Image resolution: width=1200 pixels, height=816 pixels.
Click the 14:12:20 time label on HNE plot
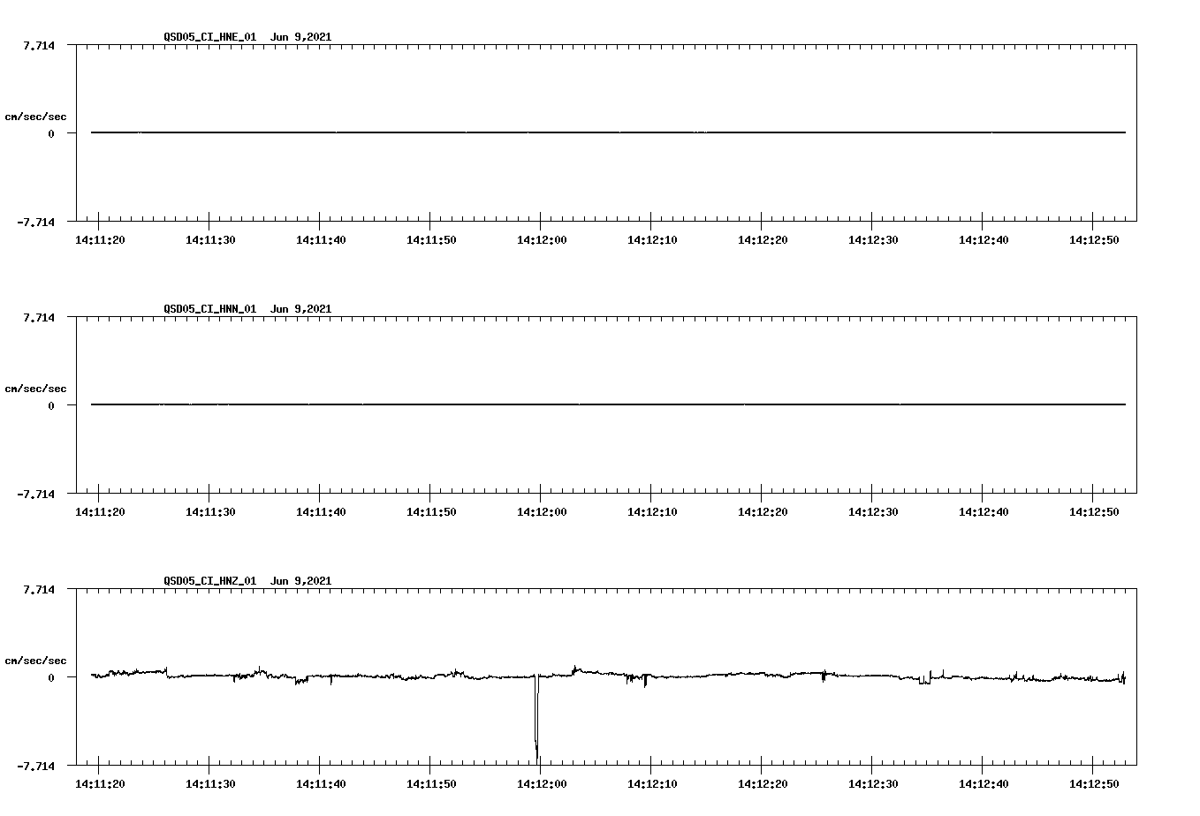click(763, 240)
